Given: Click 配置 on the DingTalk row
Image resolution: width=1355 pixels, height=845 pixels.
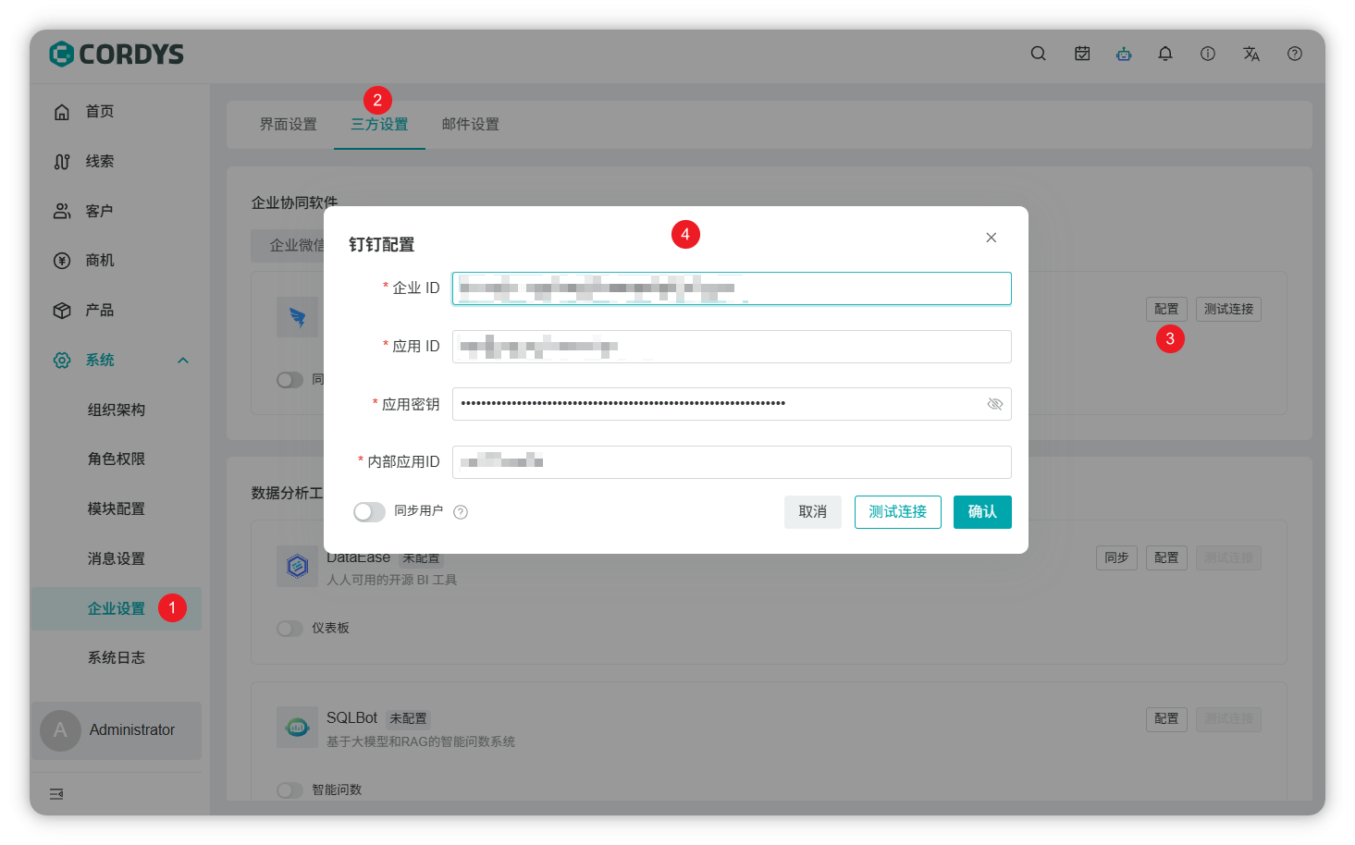Looking at the screenshot, I should [1166, 309].
